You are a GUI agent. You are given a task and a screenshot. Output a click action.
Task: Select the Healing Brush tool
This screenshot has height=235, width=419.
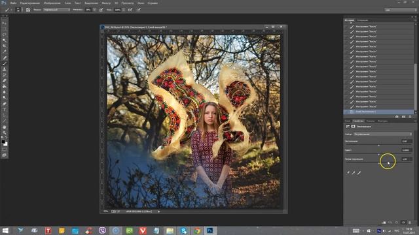tap(5, 58)
